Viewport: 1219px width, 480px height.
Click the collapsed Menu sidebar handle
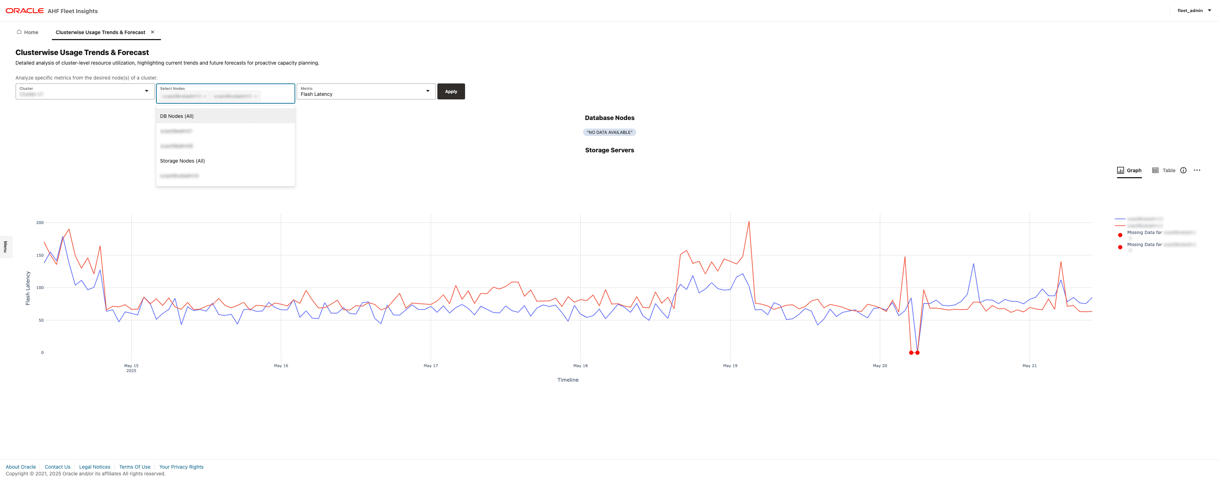coord(5,247)
